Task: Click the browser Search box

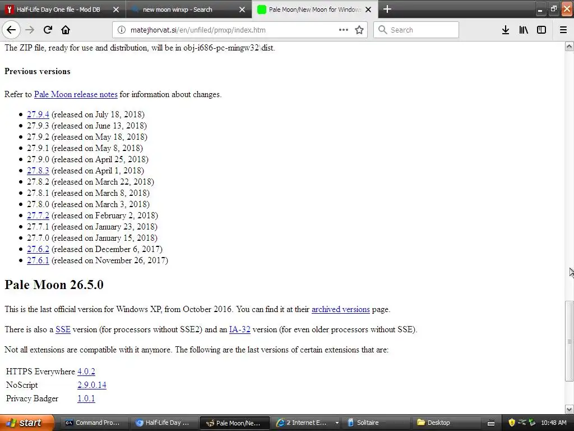Action: pyautogui.click(x=416, y=30)
